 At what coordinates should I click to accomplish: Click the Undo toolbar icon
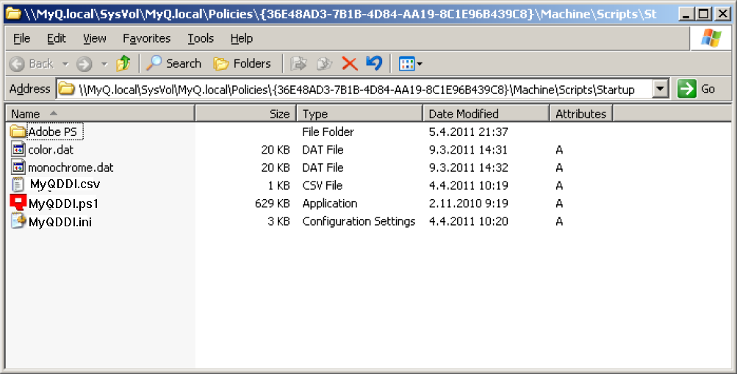click(x=374, y=64)
